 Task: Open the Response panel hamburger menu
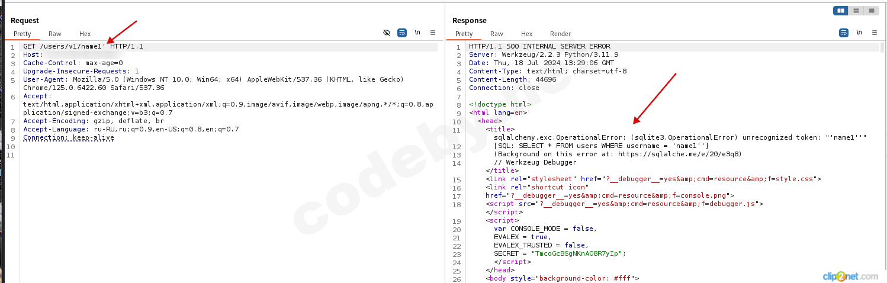[875, 33]
